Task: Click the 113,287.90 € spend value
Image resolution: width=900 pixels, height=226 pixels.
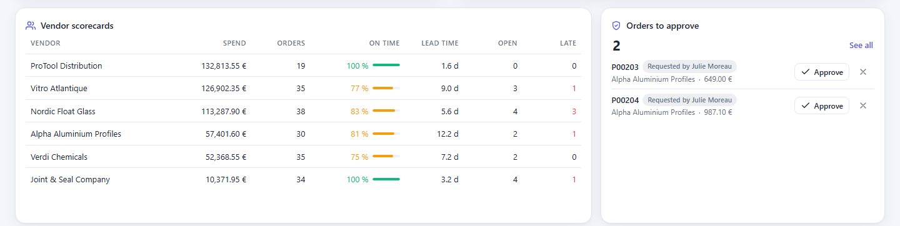Action: tap(224, 111)
